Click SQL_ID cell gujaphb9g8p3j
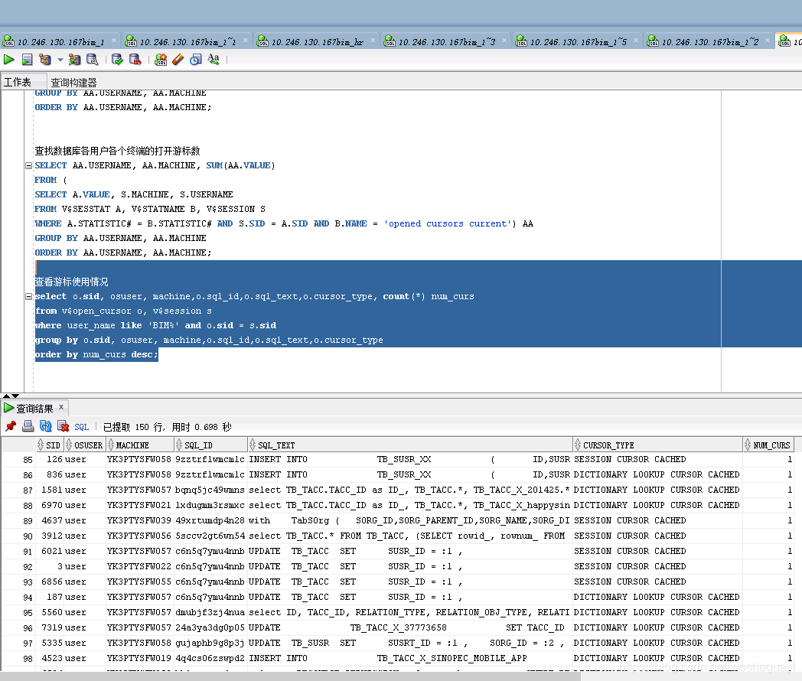 click(210, 644)
